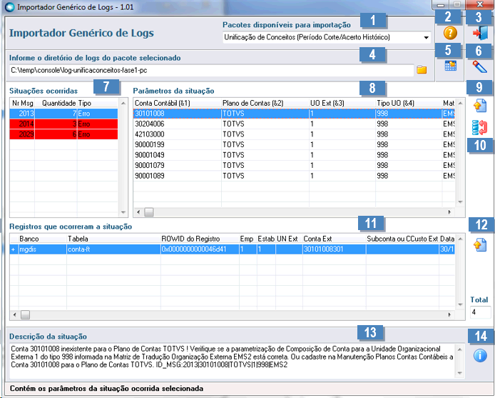The image size is (495, 398).
Task: Select parameter row with conta 90001079
Action: click(294, 165)
